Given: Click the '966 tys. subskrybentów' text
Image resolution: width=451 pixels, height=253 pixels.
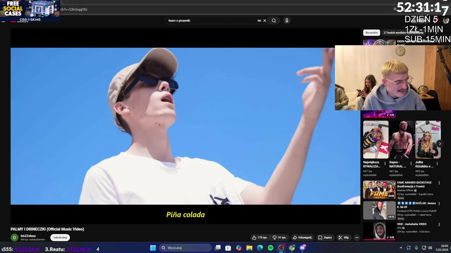Looking at the screenshot, I should 33,240.
